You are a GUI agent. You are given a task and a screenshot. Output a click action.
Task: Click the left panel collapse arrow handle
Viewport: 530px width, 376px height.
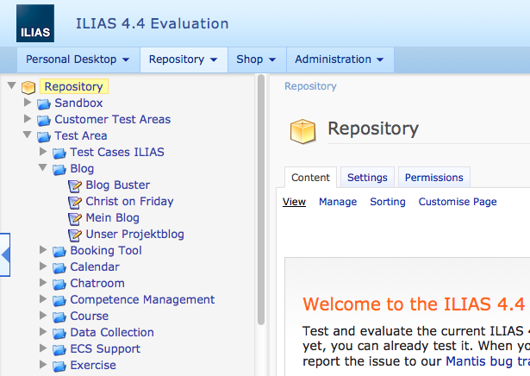point(5,254)
